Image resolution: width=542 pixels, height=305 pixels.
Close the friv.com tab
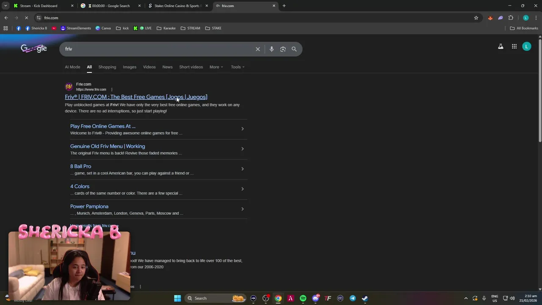[x=274, y=6]
